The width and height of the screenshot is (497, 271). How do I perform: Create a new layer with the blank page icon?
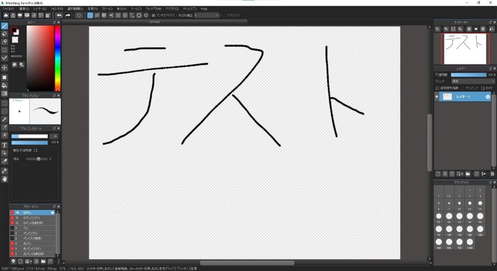point(438,174)
